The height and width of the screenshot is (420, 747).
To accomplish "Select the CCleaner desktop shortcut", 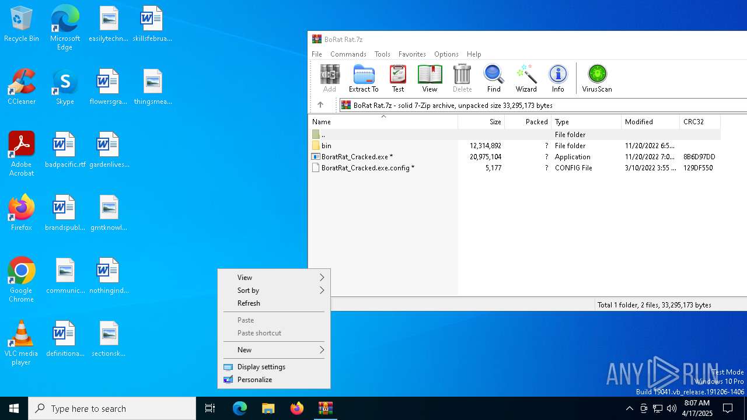I will [x=22, y=87].
